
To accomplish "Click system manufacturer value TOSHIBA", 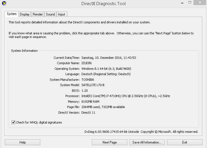I will (88, 80).
